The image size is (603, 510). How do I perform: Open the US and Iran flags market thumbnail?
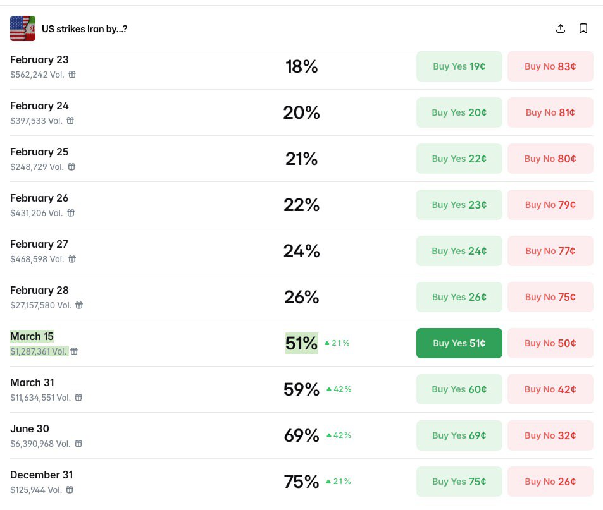point(23,28)
